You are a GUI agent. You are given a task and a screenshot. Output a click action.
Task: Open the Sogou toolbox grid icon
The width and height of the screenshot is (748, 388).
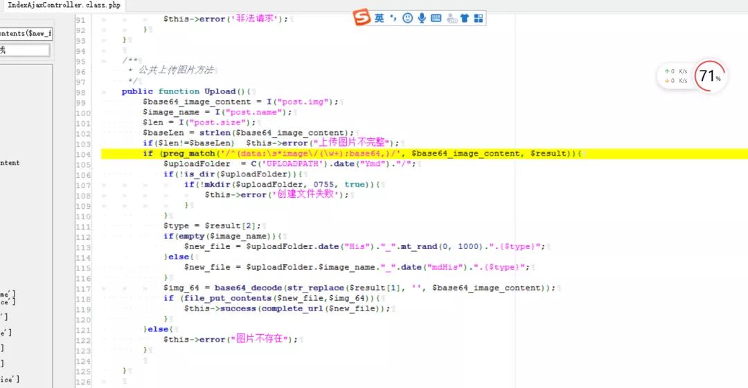(x=479, y=18)
